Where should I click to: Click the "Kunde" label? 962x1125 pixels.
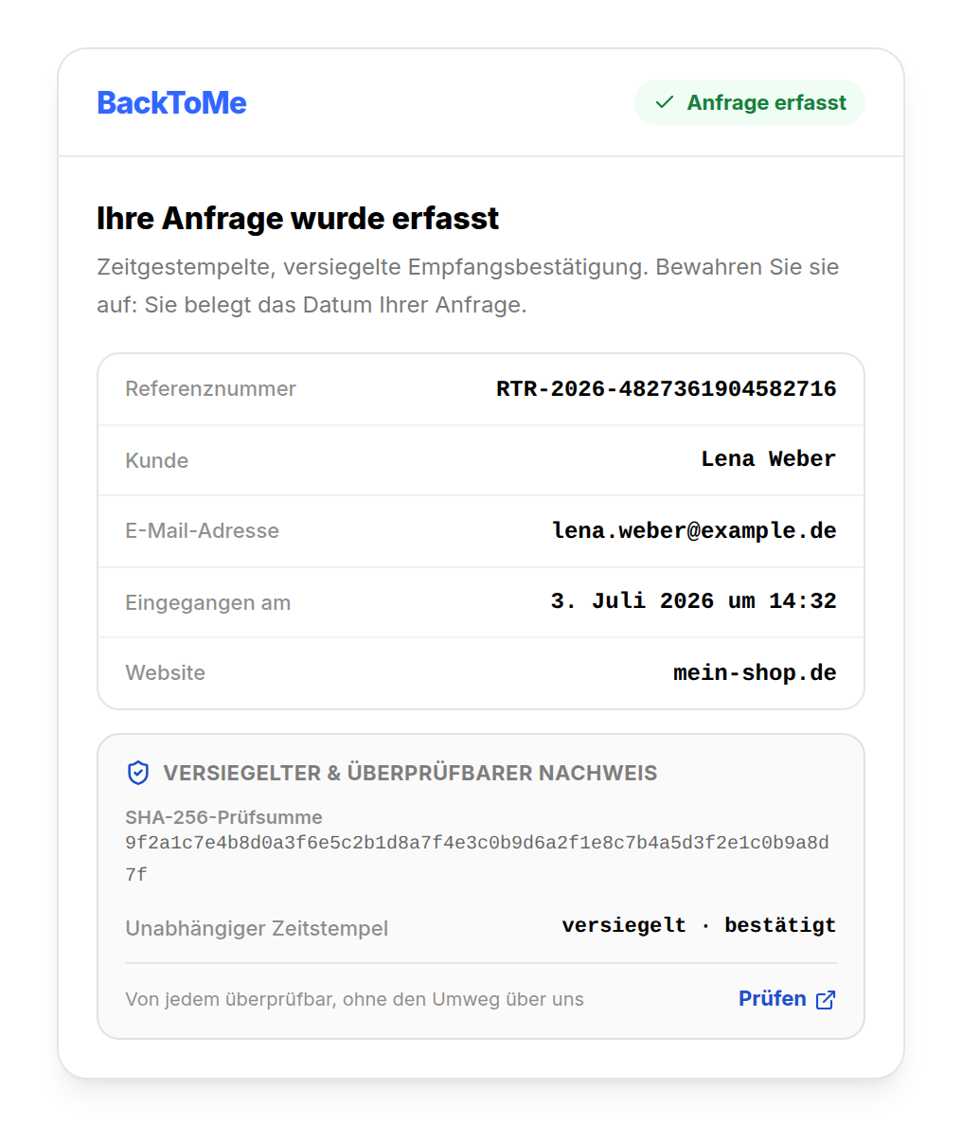click(157, 460)
